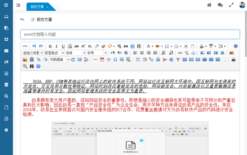Toggle bold formatting
The height and width of the screenshot is (155, 247).
coord(50,46)
